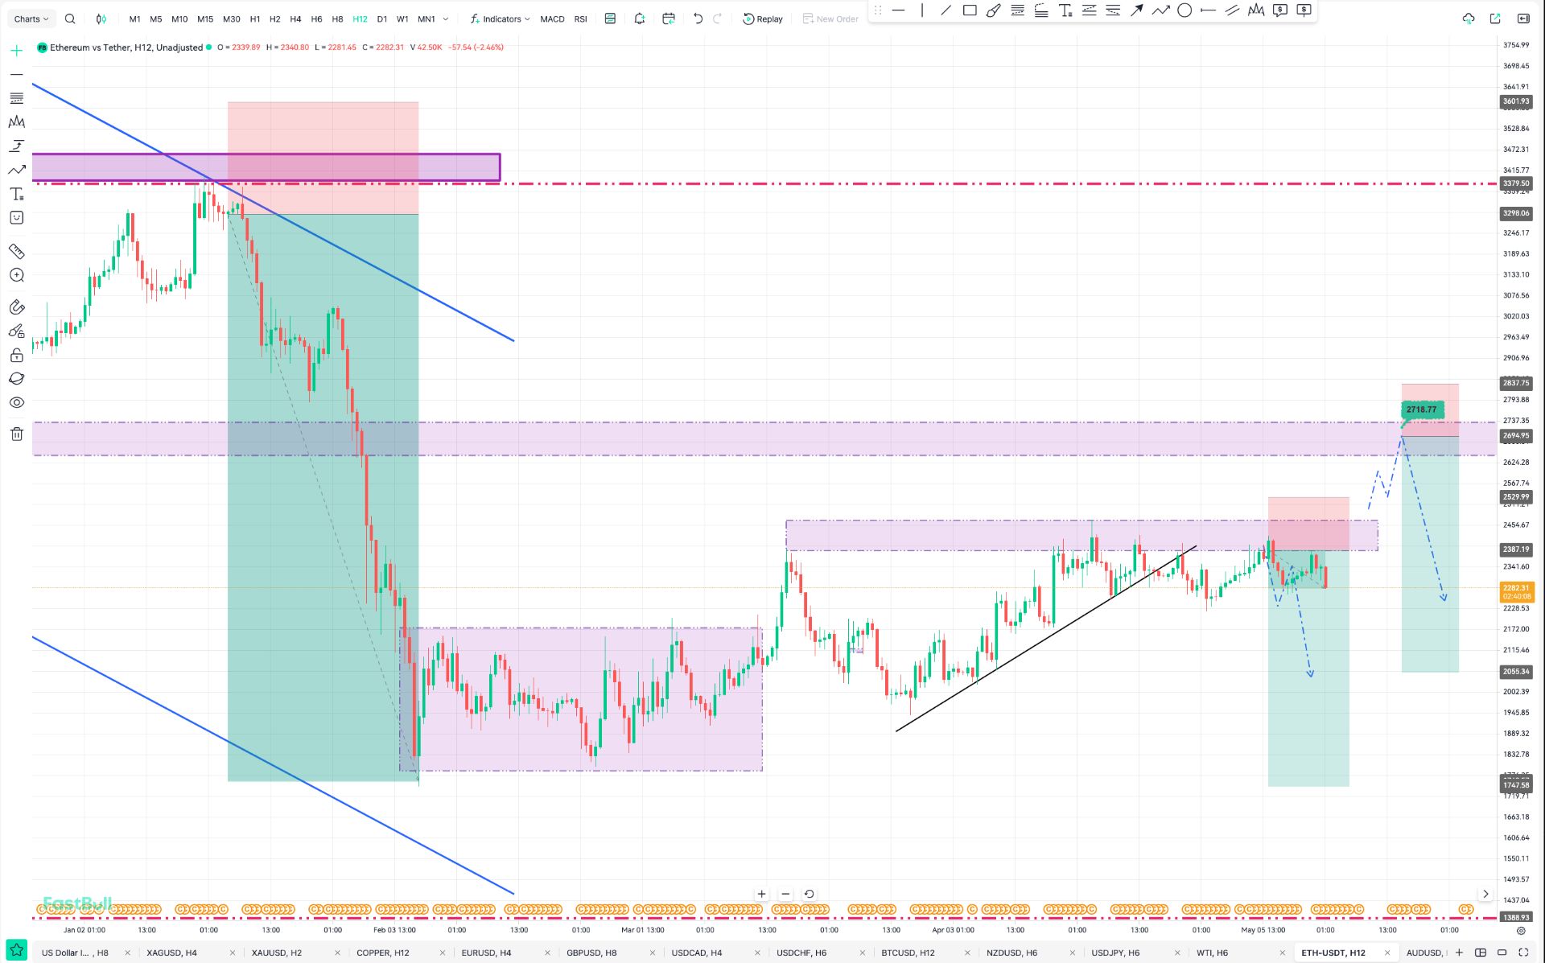The width and height of the screenshot is (1545, 963).
Task: Activate the brush drawing tool
Action: click(x=994, y=10)
